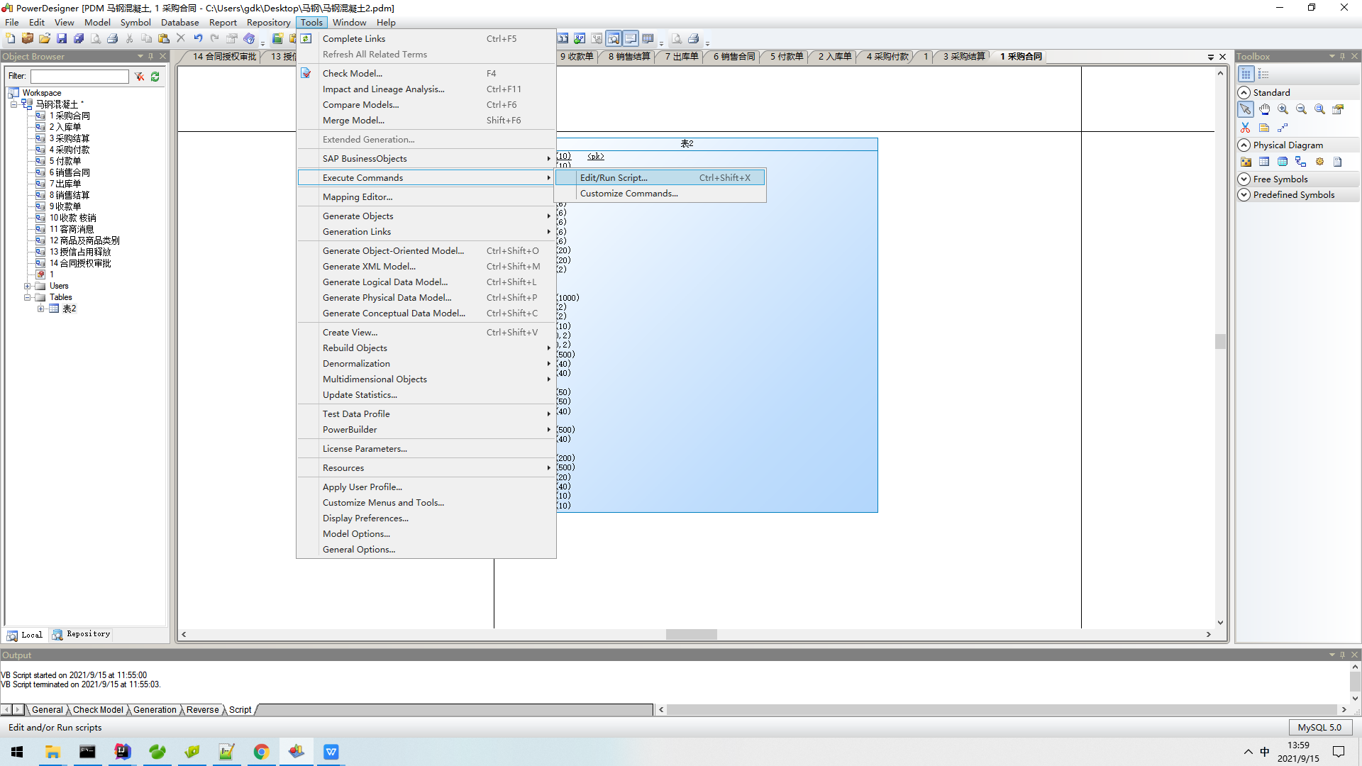Pick the Reference tool for linking tables
Image resolution: width=1362 pixels, height=766 pixels.
(x=1301, y=162)
